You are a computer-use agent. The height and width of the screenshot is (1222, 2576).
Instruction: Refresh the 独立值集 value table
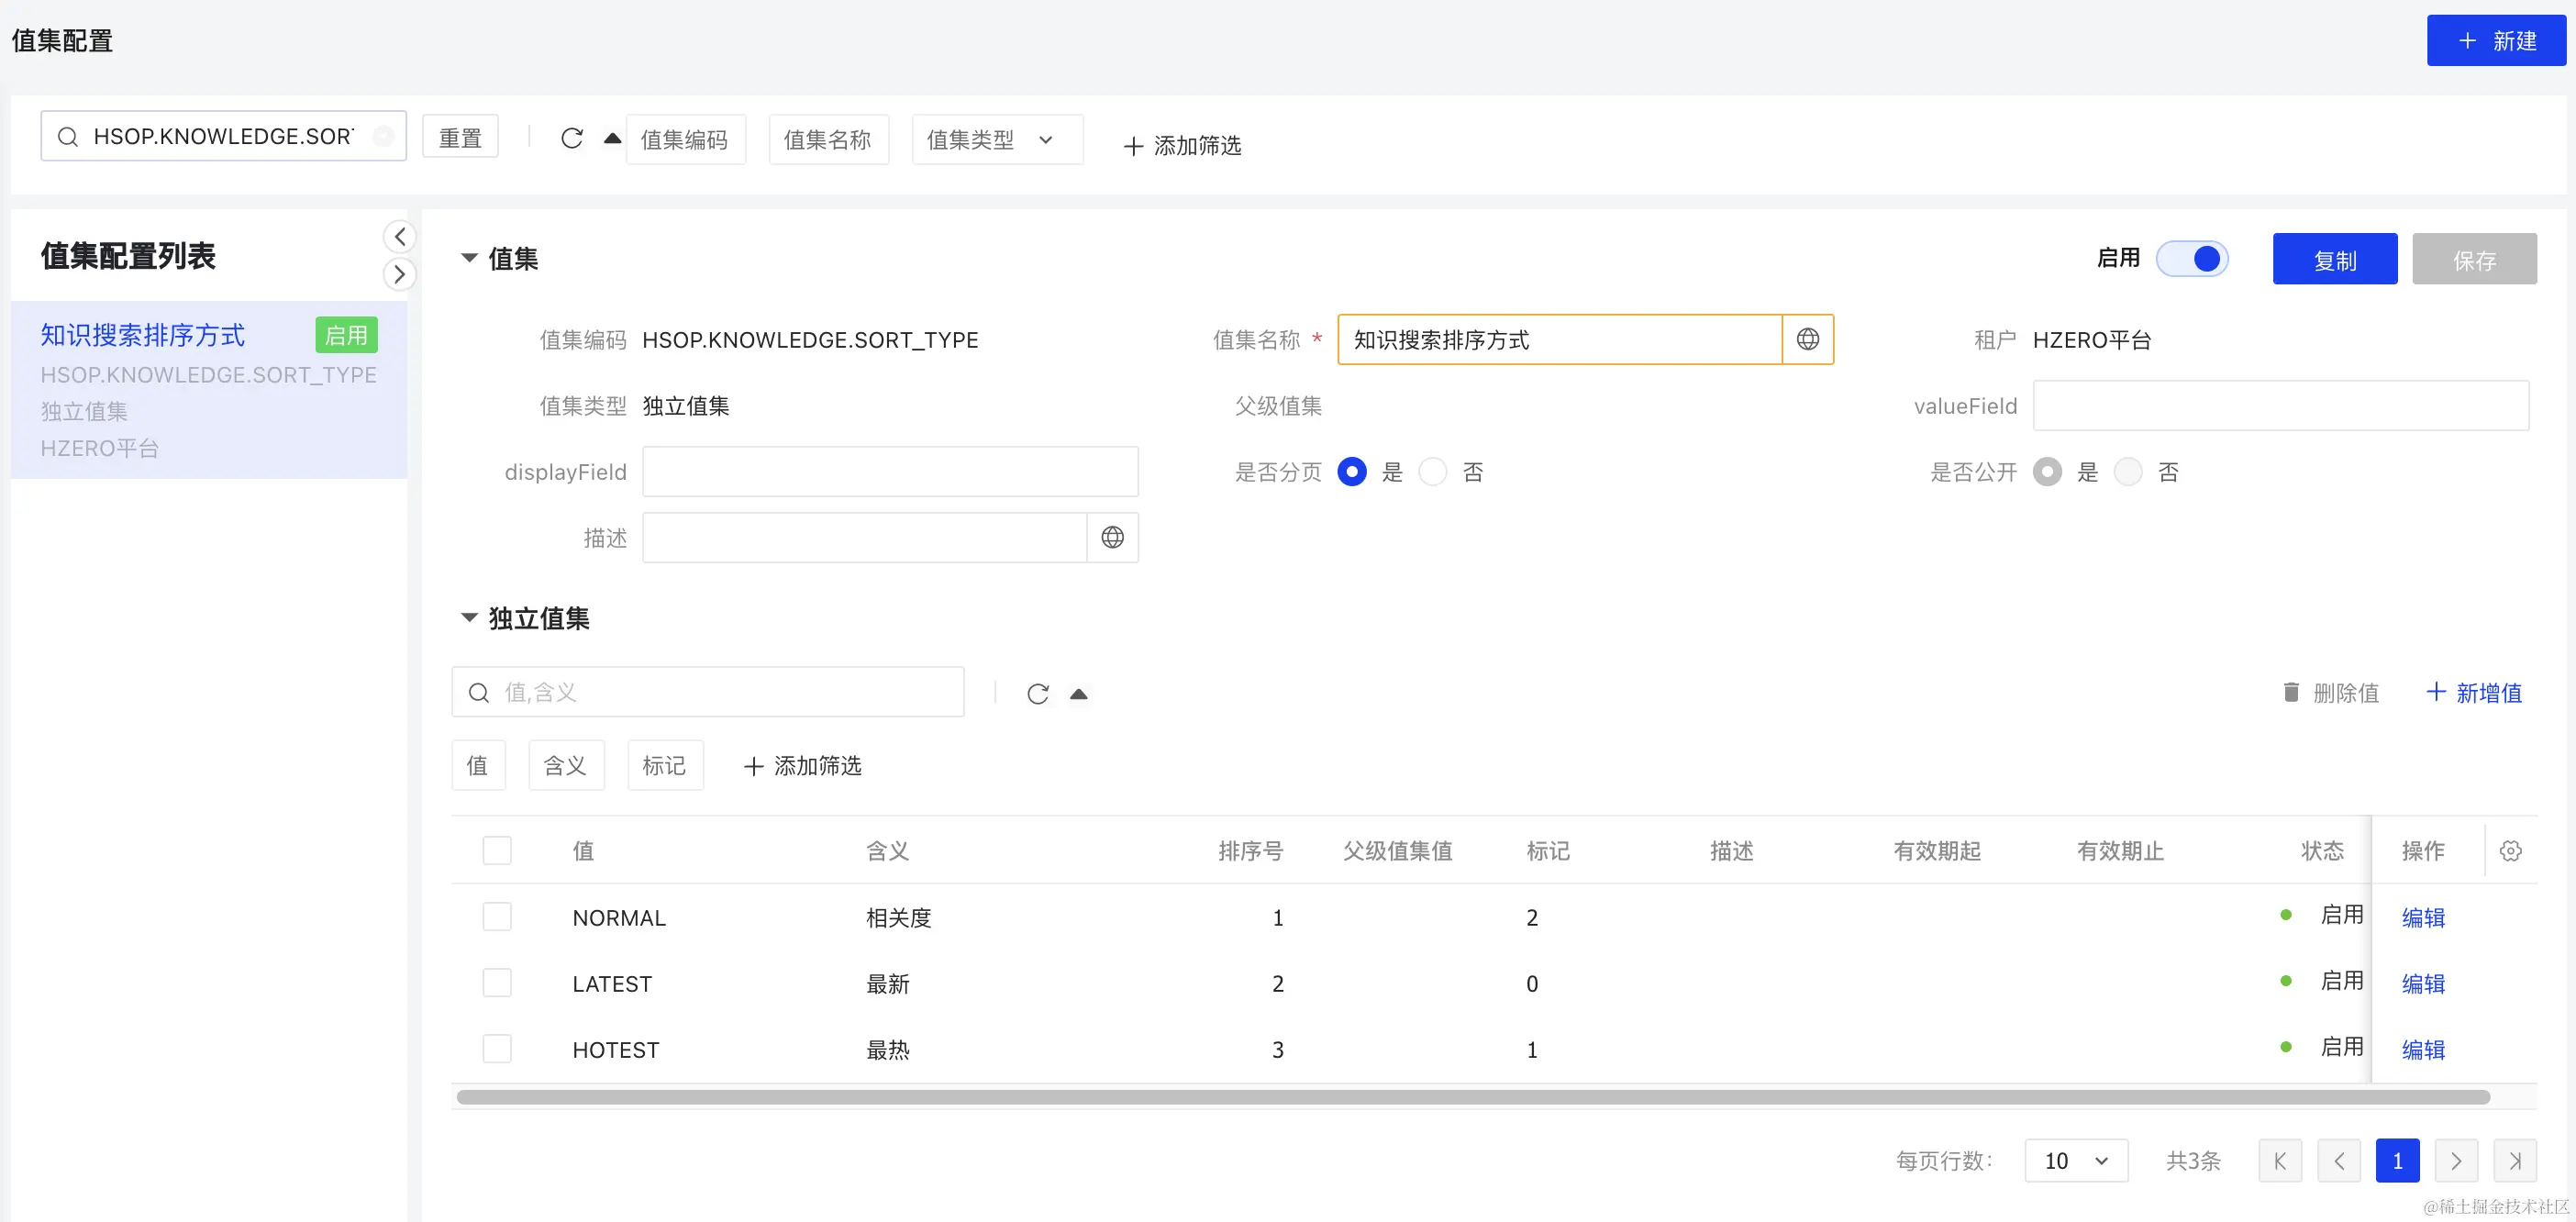[x=1037, y=693]
